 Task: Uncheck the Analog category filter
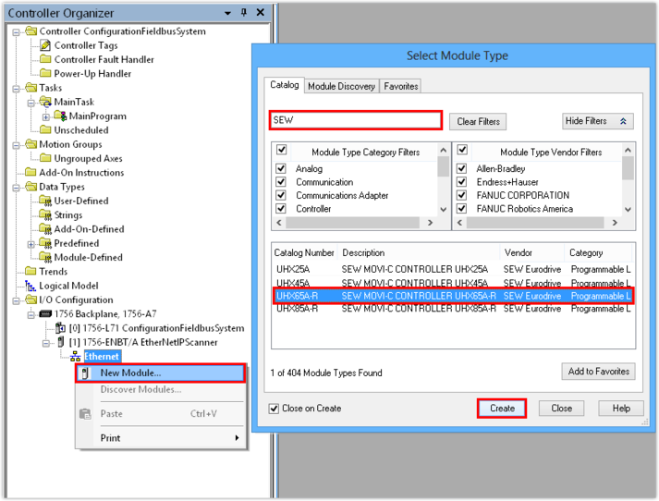click(x=281, y=169)
